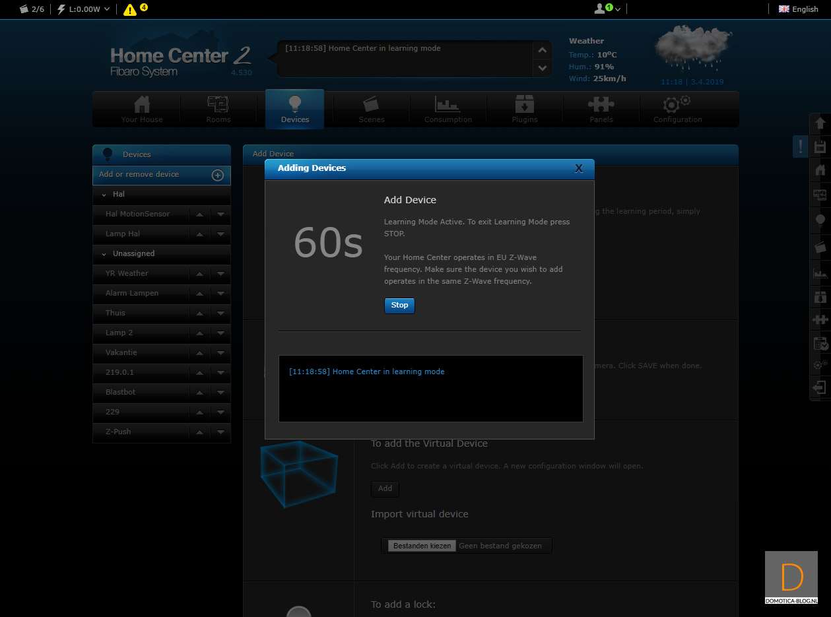Open Rooms via right sidebar icon
Viewport: 831px width, 617px height.
tap(820, 195)
